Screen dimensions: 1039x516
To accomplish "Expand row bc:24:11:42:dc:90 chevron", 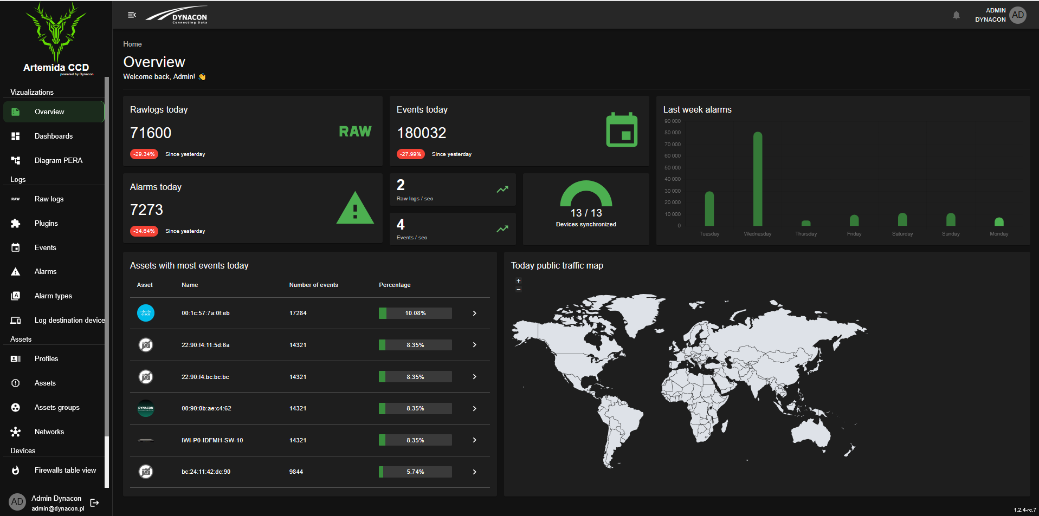I will 474,472.
